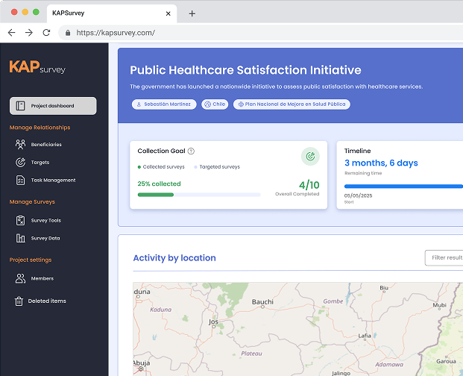This screenshot has height=376, width=463.
Task: Click the Survey Tools clipboard icon
Action: tap(20, 220)
